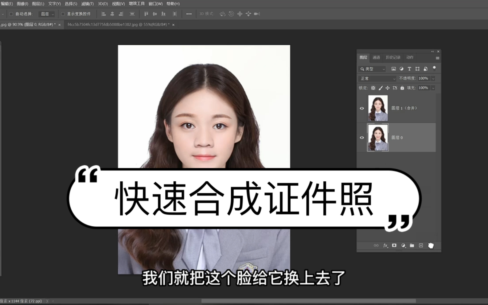
Task: Click lock position move icon
Action: (x=387, y=88)
